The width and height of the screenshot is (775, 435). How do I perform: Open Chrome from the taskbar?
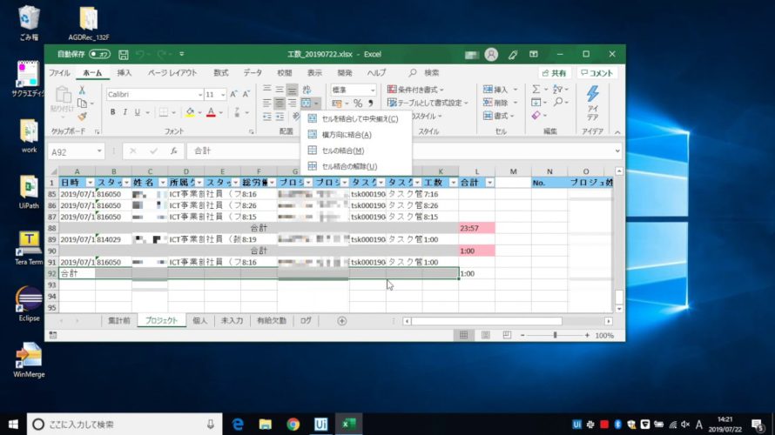tap(293, 425)
